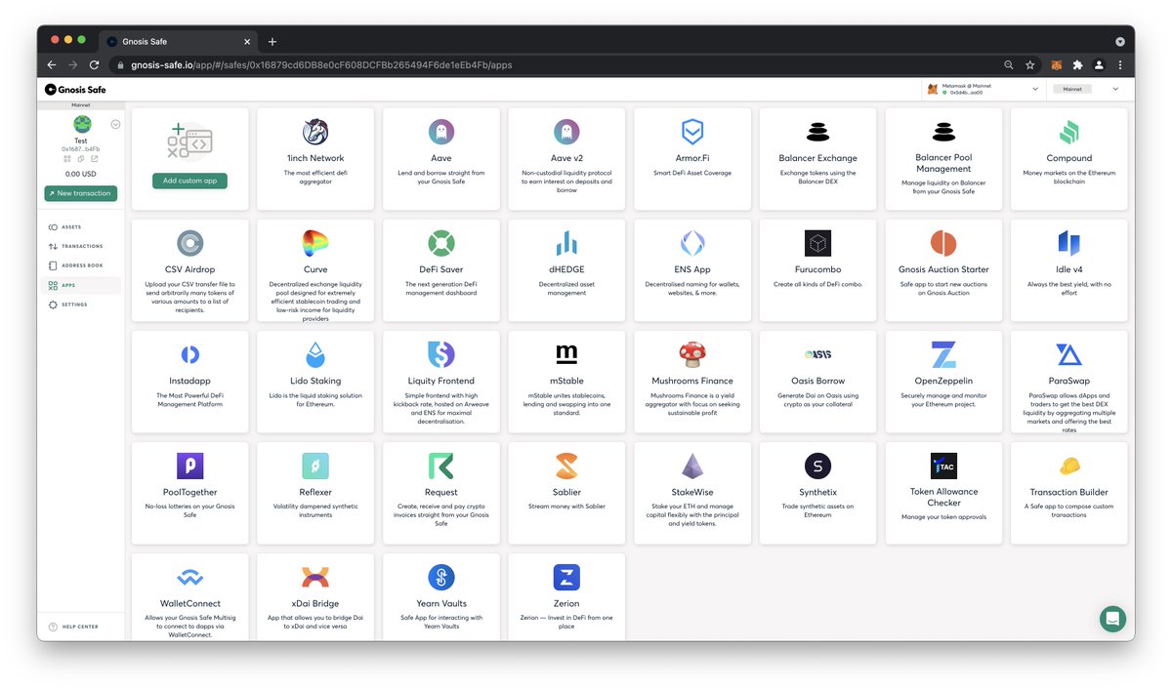Select Apps in the sidebar
The image size is (1172, 690).
pyautogui.click(x=81, y=285)
